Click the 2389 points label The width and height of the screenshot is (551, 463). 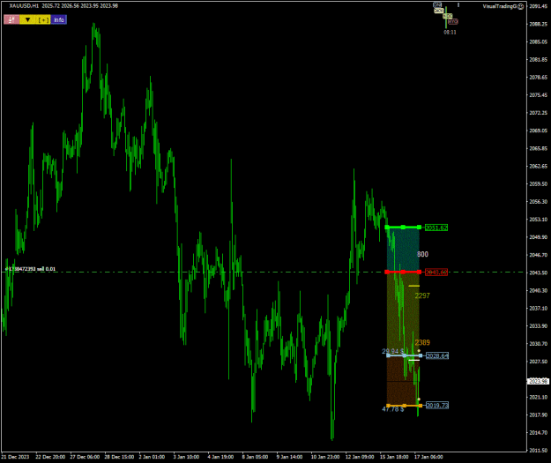point(422,342)
